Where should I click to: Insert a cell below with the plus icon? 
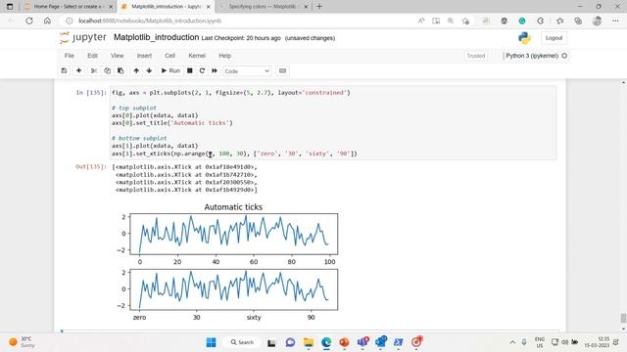(x=78, y=70)
